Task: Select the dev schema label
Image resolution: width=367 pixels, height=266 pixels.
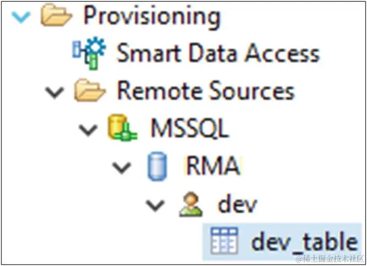Action: [237, 204]
